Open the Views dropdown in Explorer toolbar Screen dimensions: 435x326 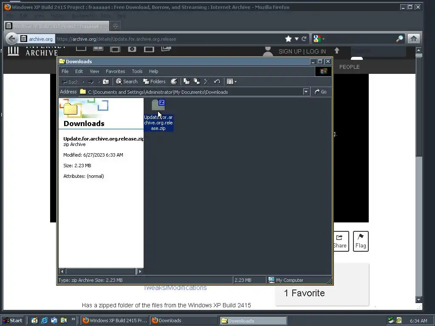pos(232,81)
